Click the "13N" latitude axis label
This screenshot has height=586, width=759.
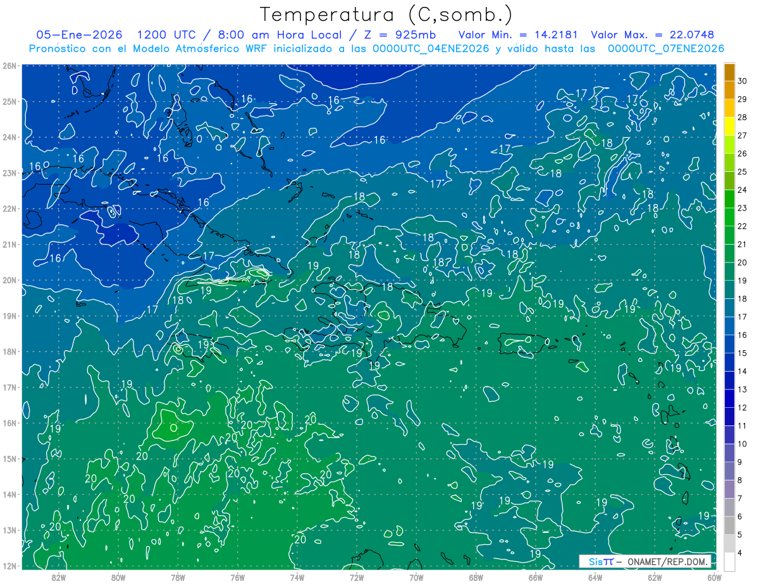[x=9, y=530]
